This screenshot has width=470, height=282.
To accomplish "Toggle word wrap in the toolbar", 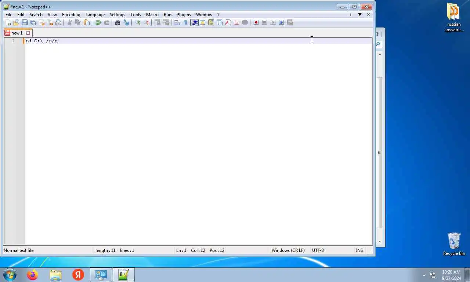I will click(177, 22).
